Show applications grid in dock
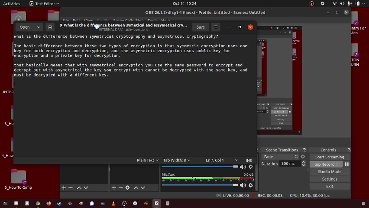The height and width of the screenshot is (208, 369). tap(363, 203)
